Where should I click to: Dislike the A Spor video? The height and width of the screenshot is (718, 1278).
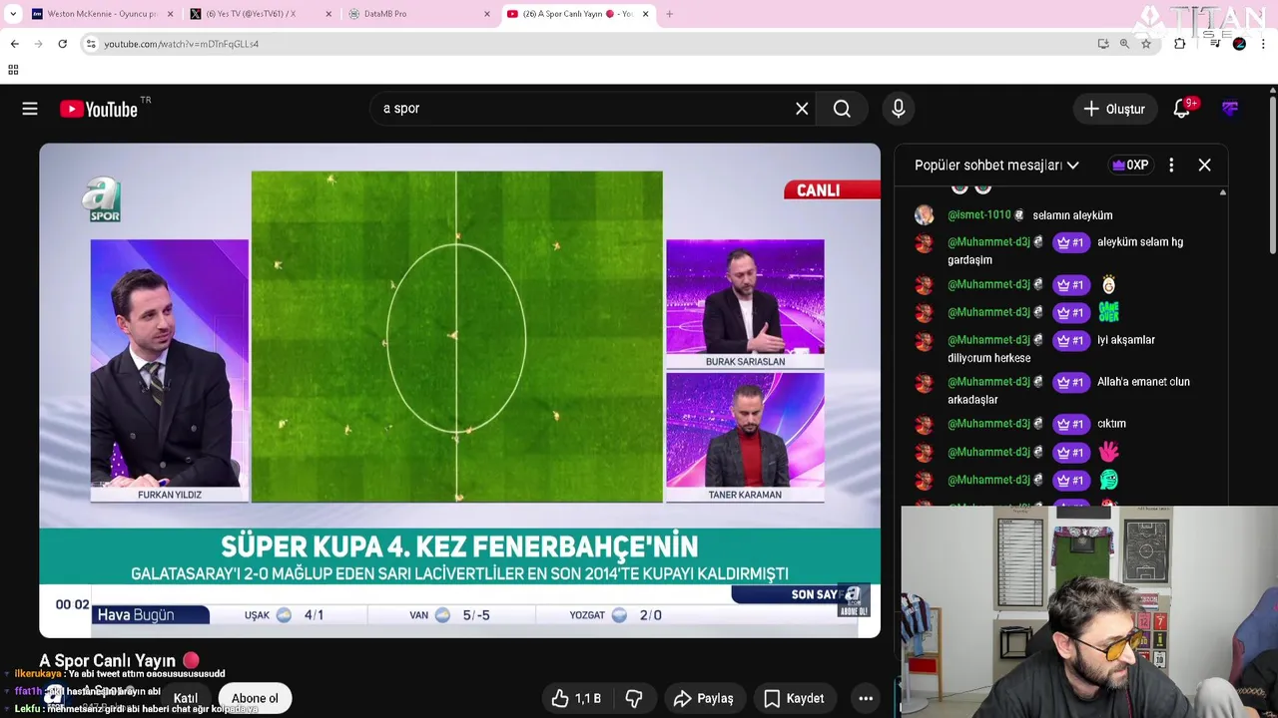click(633, 698)
